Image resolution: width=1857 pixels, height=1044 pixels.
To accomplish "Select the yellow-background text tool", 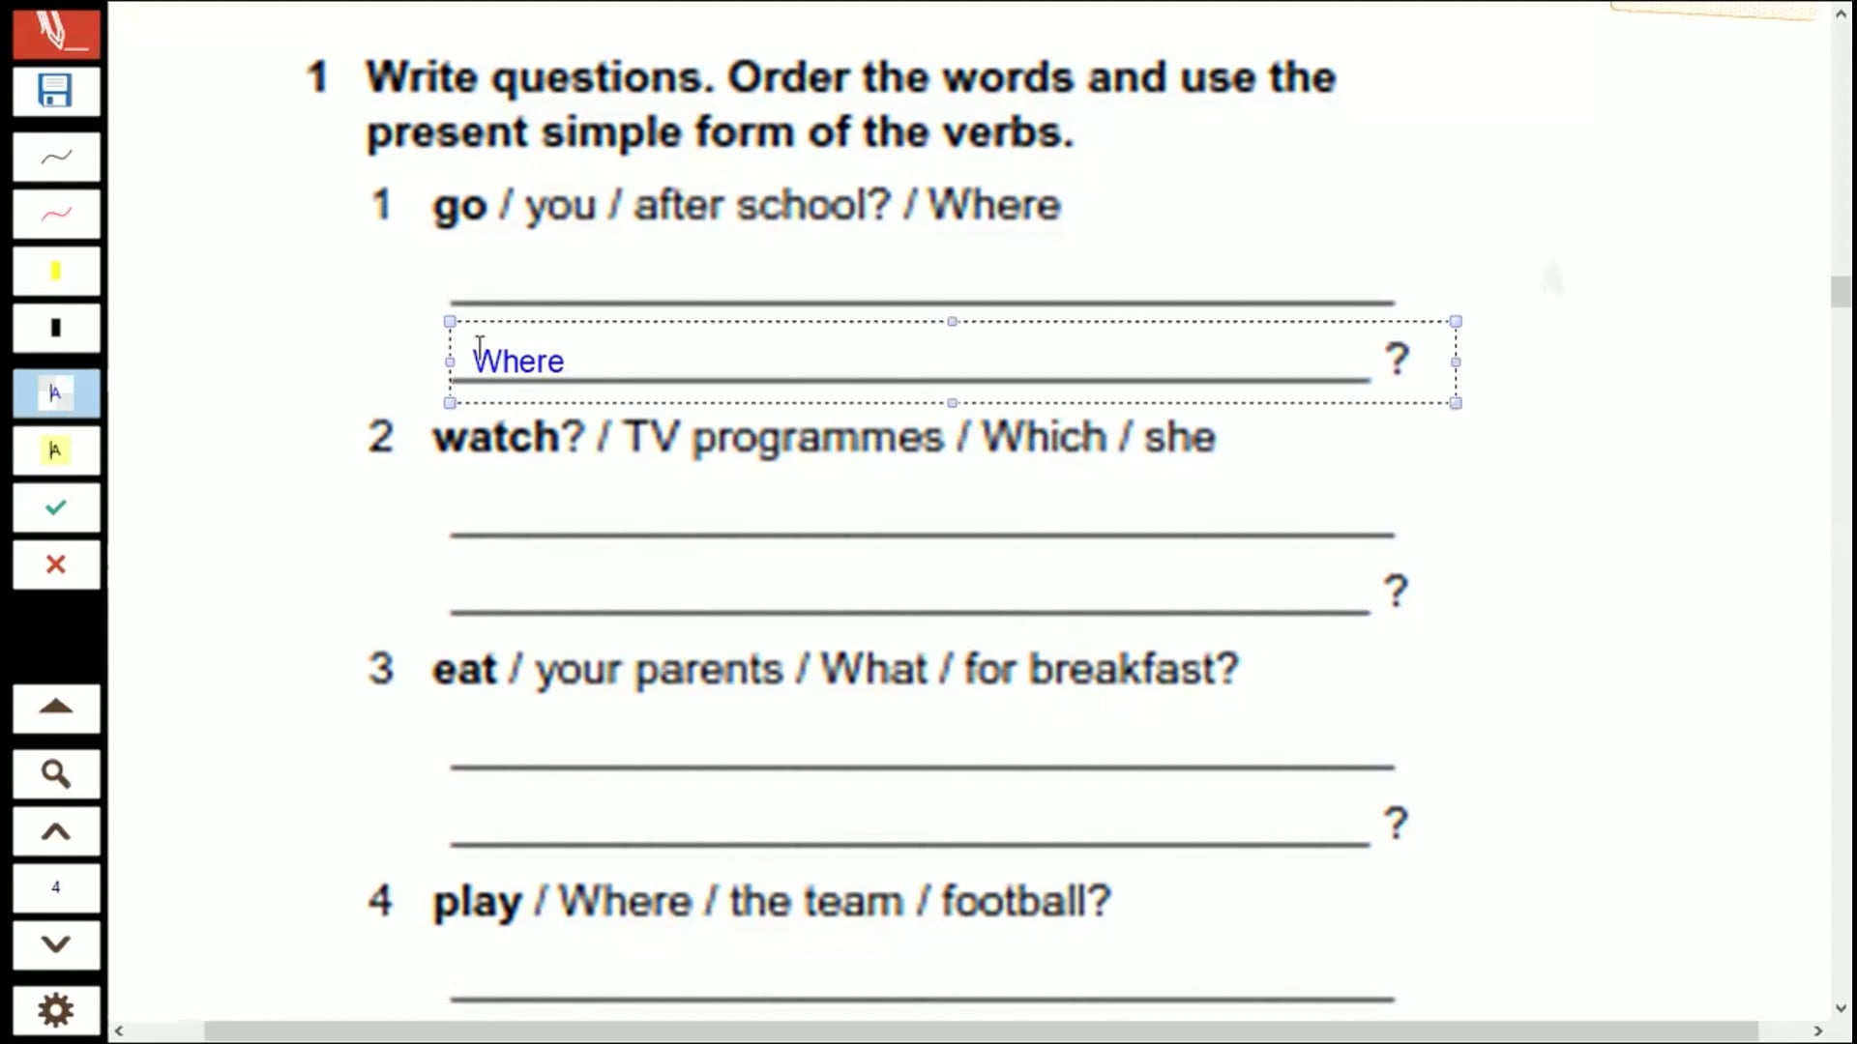I will pos(56,450).
